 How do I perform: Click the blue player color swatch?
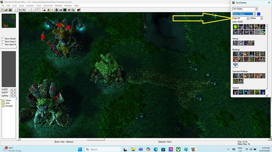[x=259, y=14]
